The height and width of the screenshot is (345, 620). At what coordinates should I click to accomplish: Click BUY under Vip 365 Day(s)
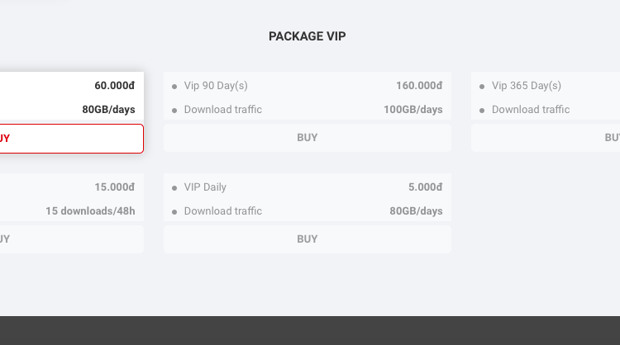tap(546, 138)
